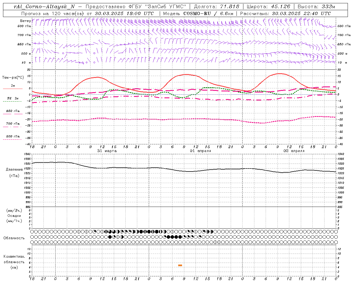The image size is (352, 281).
Task: Click the 850 гПа temperature legend entry
Action: click(13, 111)
